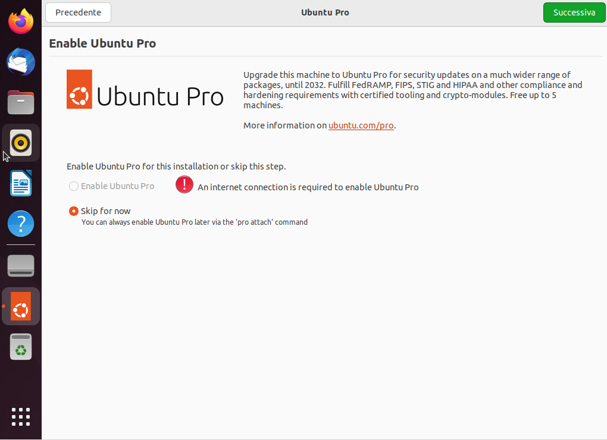Click the Ubuntu installer icon in dock
This screenshot has width=607, height=440.
[21, 306]
